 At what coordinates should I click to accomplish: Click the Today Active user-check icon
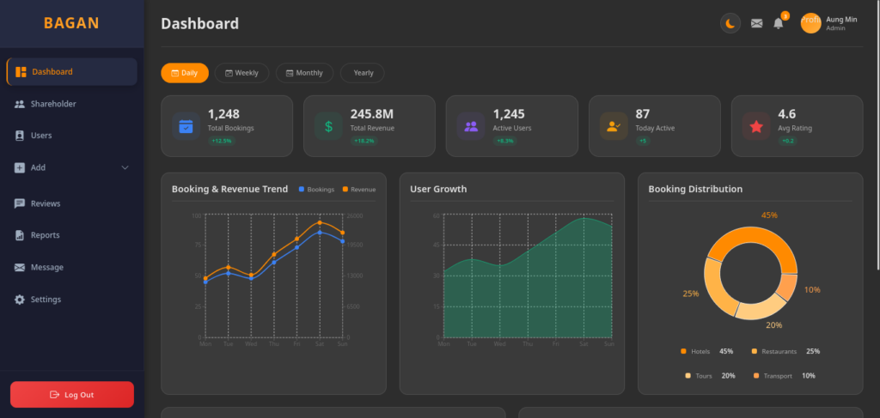point(614,126)
